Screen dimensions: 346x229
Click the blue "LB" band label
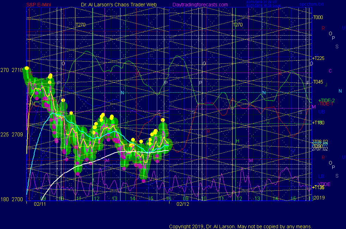click(x=321, y=176)
